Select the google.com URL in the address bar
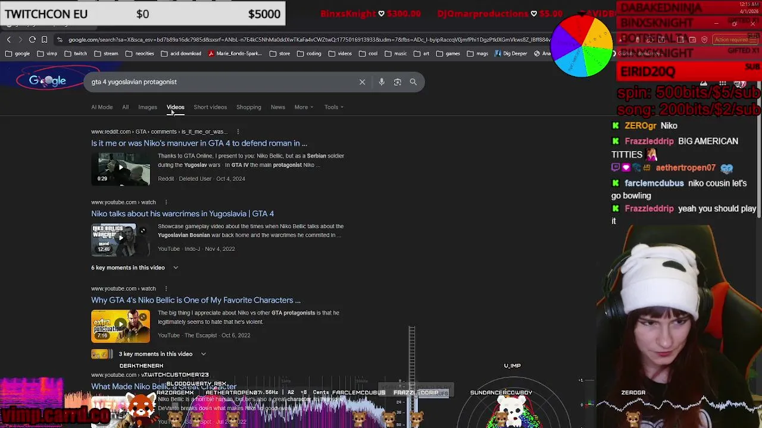This screenshot has height=428, width=762. tap(310, 40)
